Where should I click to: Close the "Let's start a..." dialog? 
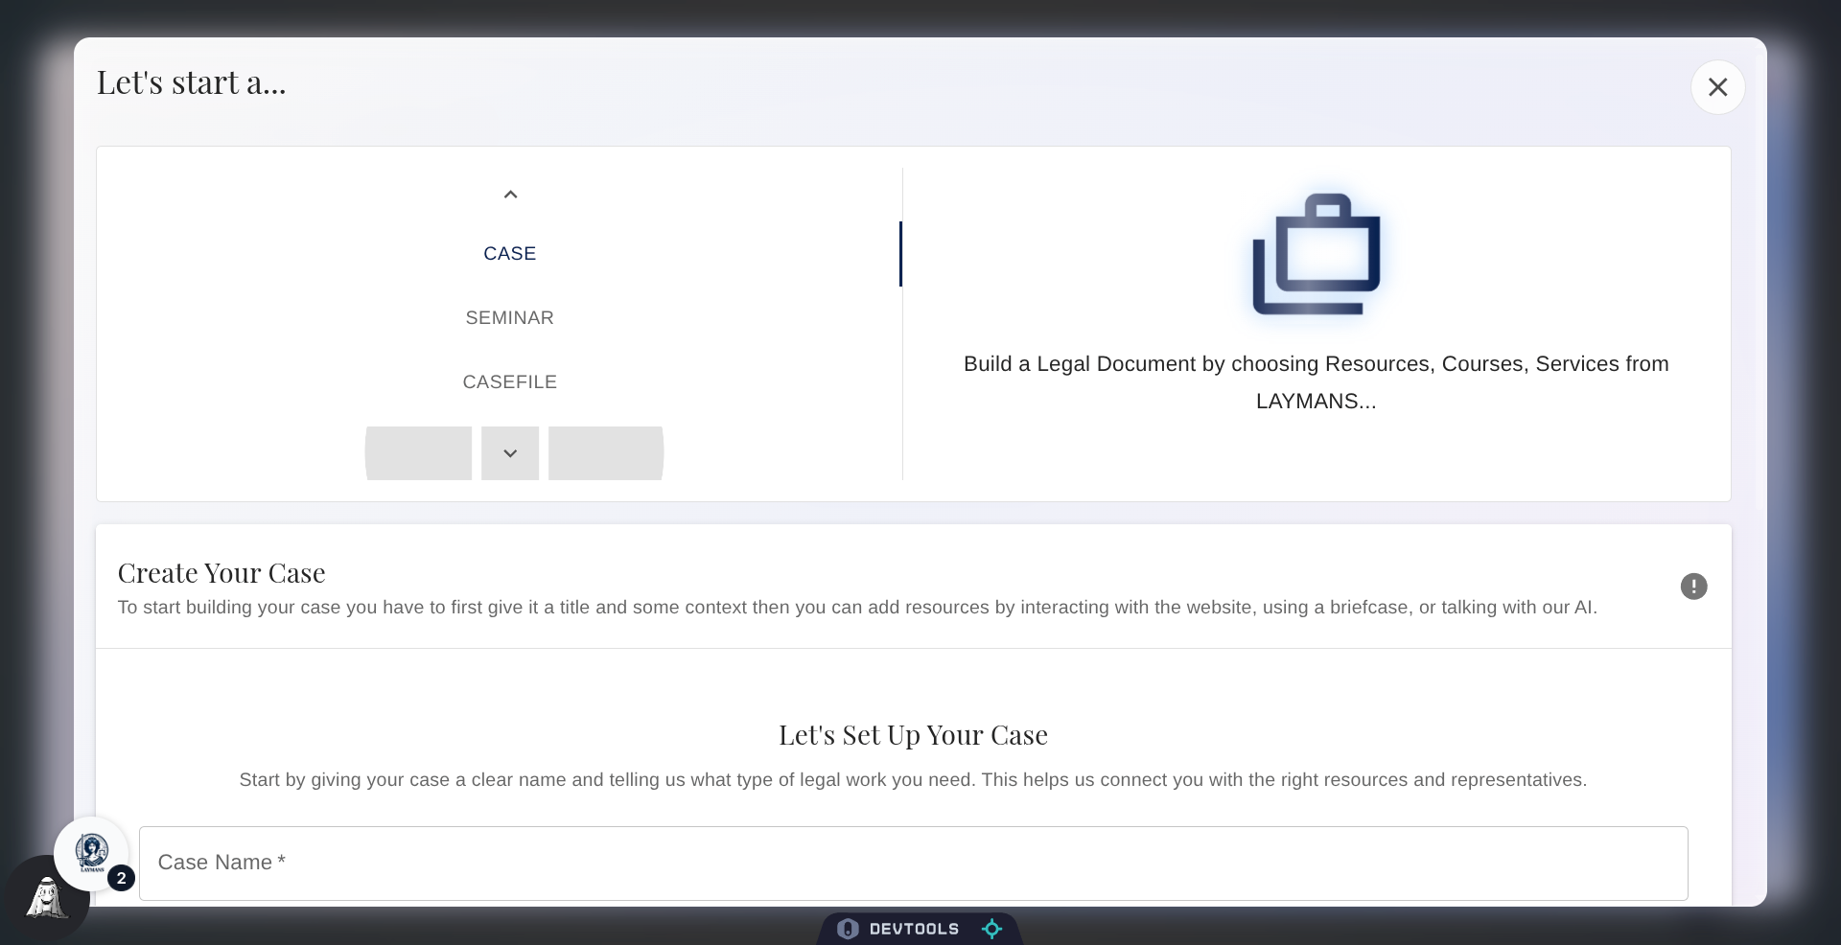click(1718, 87)
